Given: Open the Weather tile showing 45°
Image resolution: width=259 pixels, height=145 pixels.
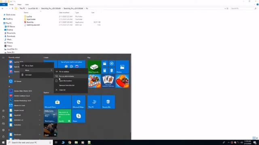Looking at the screenshot, I should coord(50,116).
